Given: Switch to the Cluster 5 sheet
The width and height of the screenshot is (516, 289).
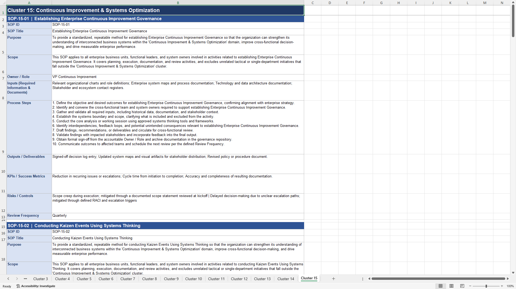Looking at the screenshot, I should [x=84, y=279].
